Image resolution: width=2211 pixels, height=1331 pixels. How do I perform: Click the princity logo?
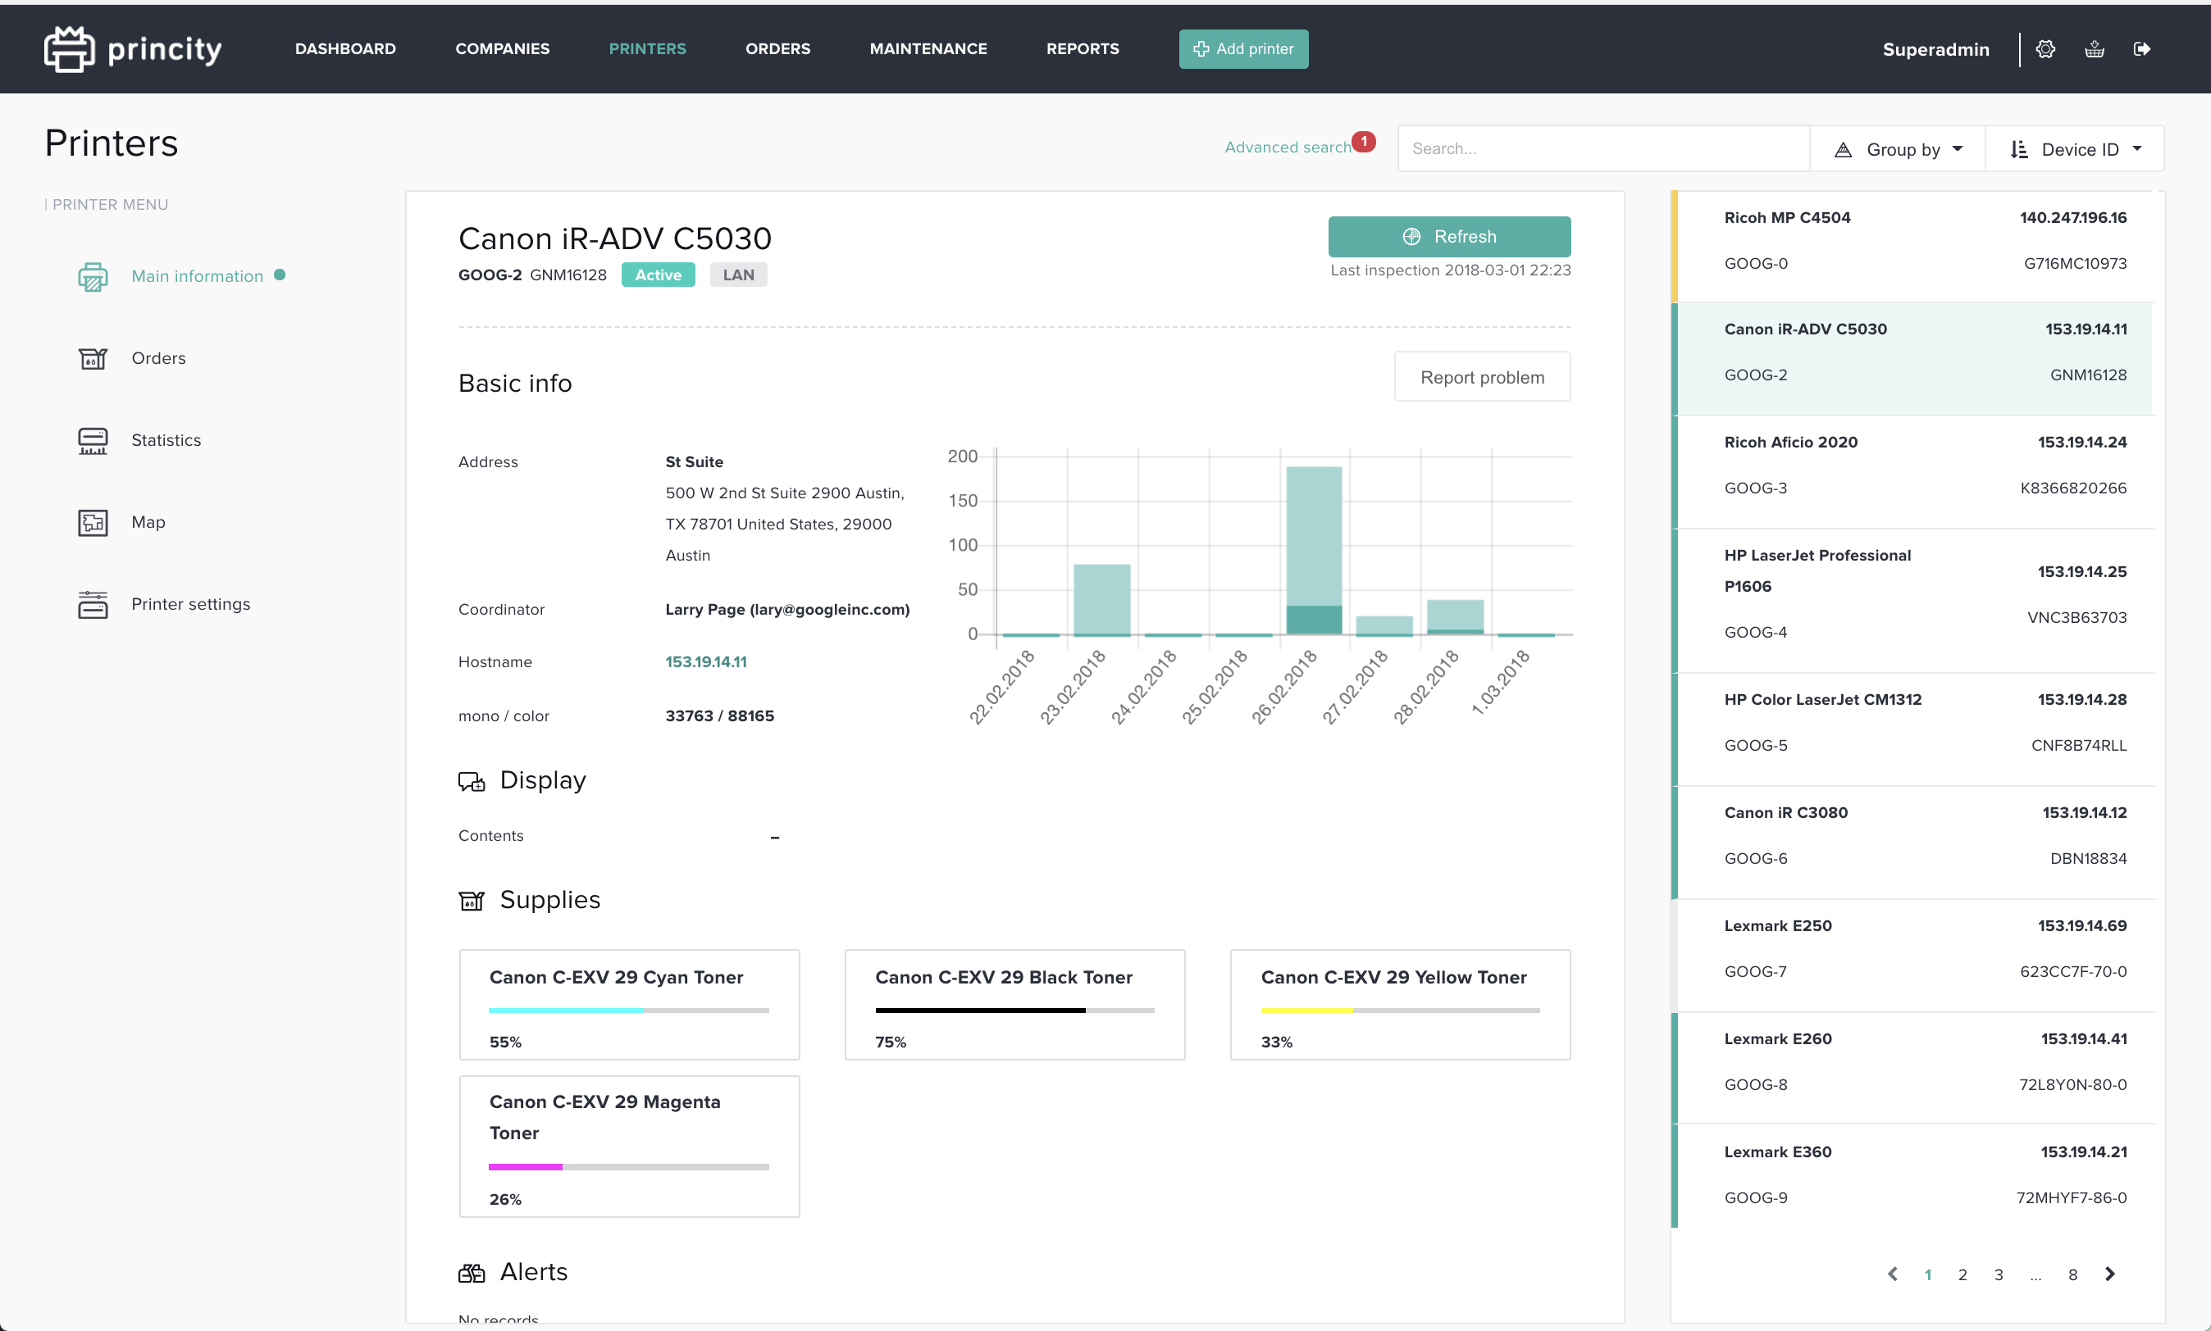[x=133, y=49]
